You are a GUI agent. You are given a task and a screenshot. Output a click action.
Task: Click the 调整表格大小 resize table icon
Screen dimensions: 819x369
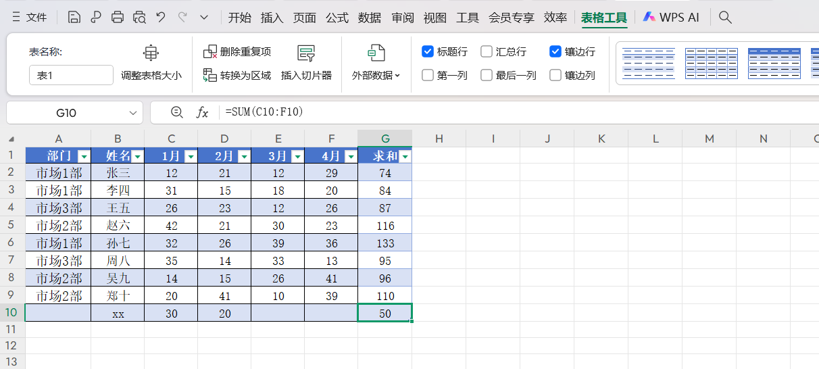tap(151, 53)
